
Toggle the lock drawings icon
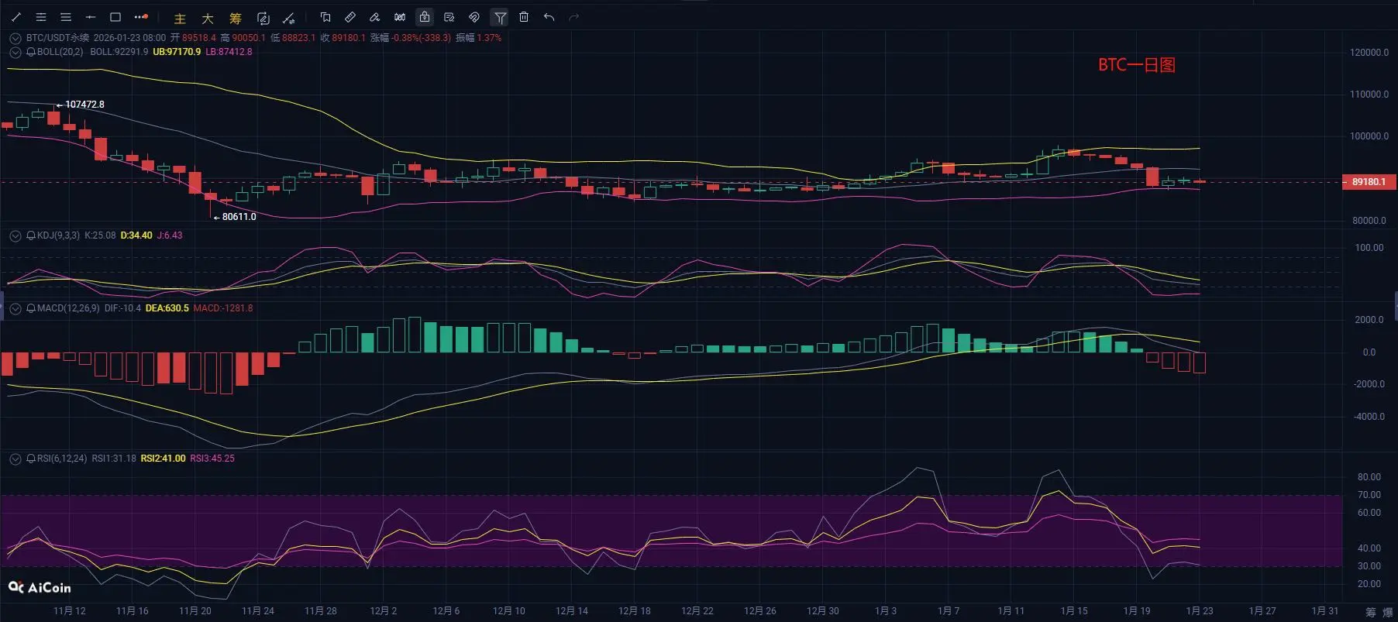(425, 17)
